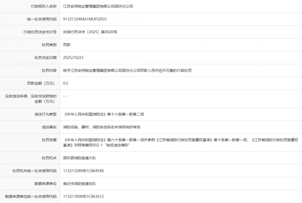
Task: Click the 罚款金额（万元） row label
Action: (42, 83)
